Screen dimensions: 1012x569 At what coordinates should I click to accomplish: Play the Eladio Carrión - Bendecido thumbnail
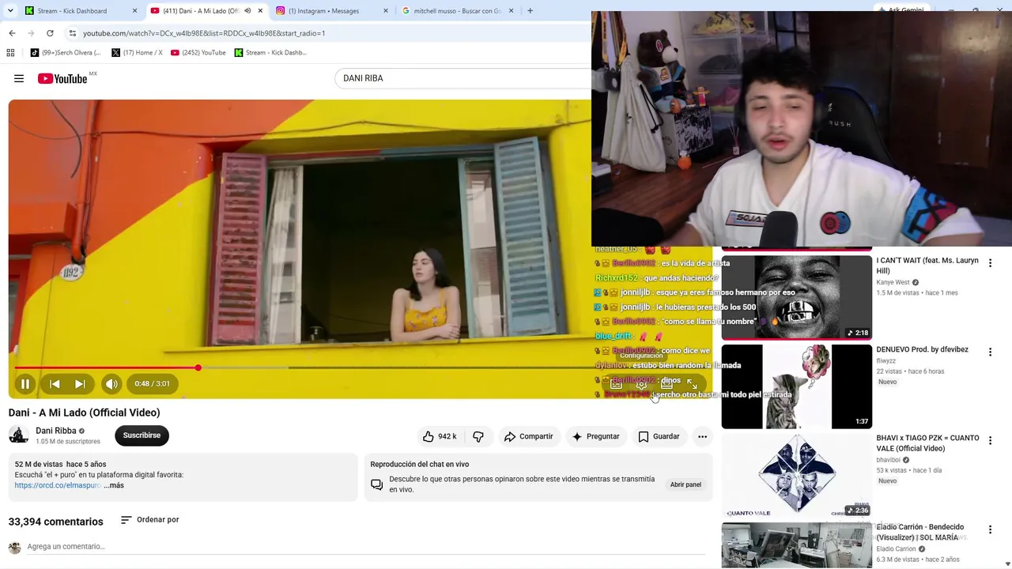point(796,545)
